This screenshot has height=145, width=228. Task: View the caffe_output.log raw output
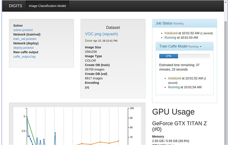click(x=24, y=57)
